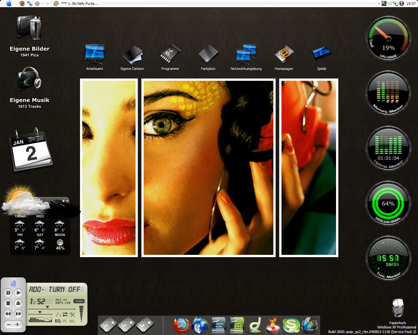
Task: Click the song position seek slider
Action: pyautogui.click(x=52, y=308)
